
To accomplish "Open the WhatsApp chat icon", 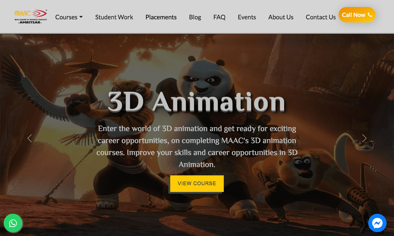I will click(13, 223).
